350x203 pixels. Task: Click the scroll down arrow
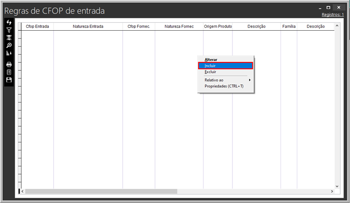pos(337,186)
